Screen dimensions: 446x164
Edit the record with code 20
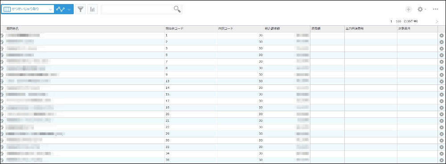[x=2, y=114]
